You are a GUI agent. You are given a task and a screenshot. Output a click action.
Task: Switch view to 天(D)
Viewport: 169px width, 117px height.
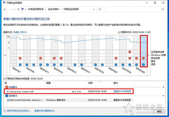coord(16,32)
